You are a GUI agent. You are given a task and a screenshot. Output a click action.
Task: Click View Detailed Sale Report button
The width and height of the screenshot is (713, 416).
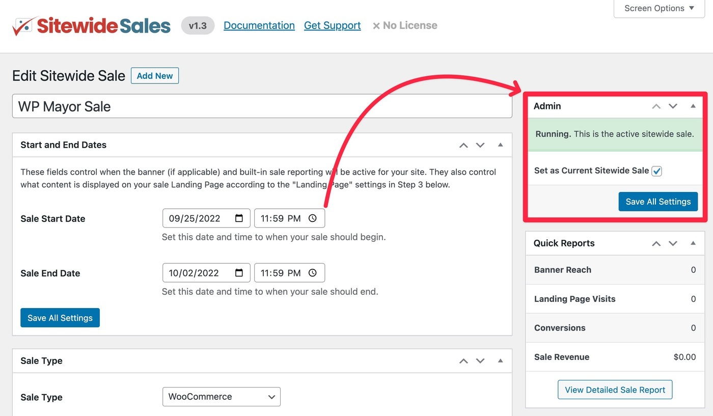pyautogui.click(x=615, y=390)
